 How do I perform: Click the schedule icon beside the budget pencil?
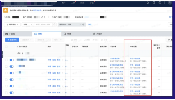[x=45, y=17]
